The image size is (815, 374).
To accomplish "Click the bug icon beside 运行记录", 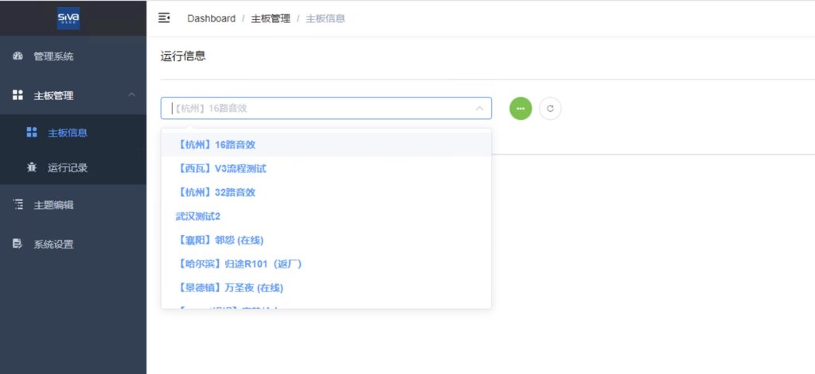I will pyautogui.click(x=32, y=168).
